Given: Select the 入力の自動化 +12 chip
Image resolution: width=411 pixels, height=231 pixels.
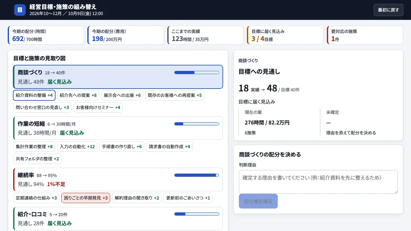Looking at the screenshot, I should [77, 147].
